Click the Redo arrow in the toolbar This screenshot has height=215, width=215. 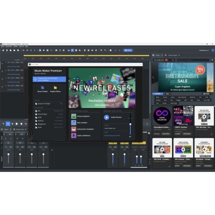coord(27,50)
